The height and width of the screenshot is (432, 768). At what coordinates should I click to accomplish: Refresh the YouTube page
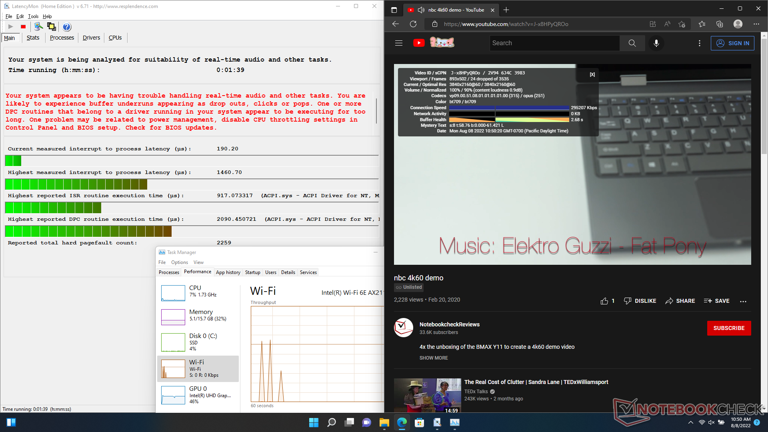(413, 24)
